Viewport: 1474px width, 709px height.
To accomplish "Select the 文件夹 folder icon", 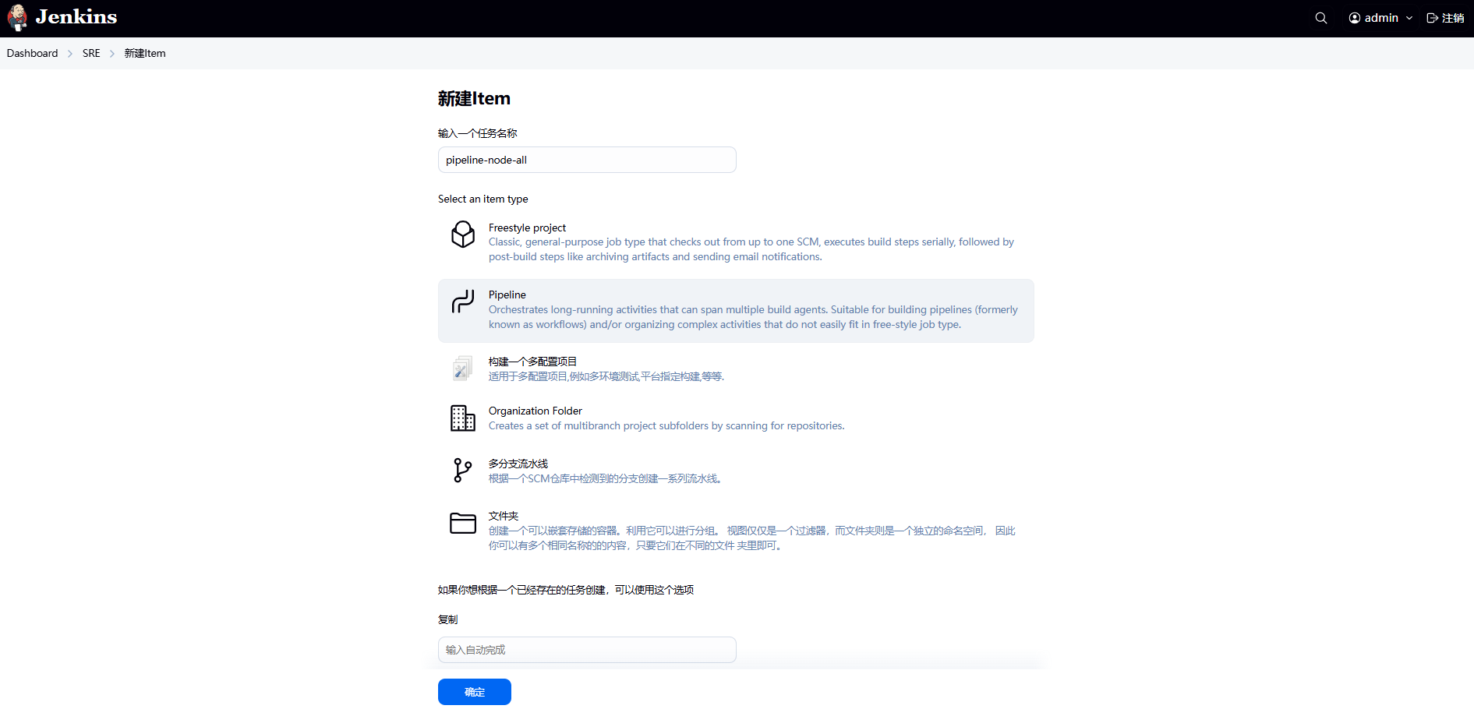I will [x=463, y=523].
